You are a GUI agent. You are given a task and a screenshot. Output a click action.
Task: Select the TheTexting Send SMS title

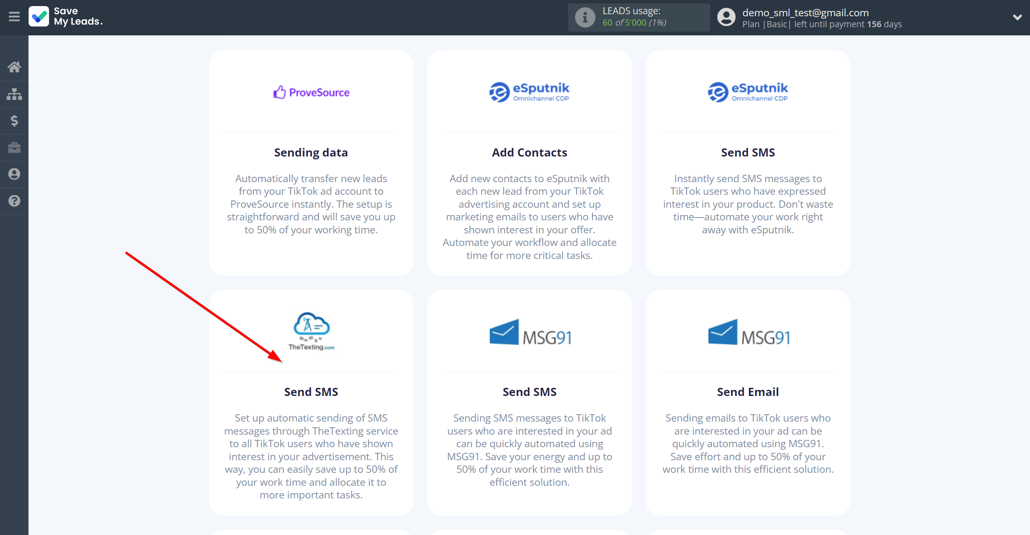(311, 392)
